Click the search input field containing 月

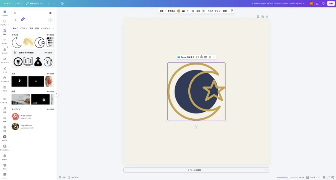(31, 13)
